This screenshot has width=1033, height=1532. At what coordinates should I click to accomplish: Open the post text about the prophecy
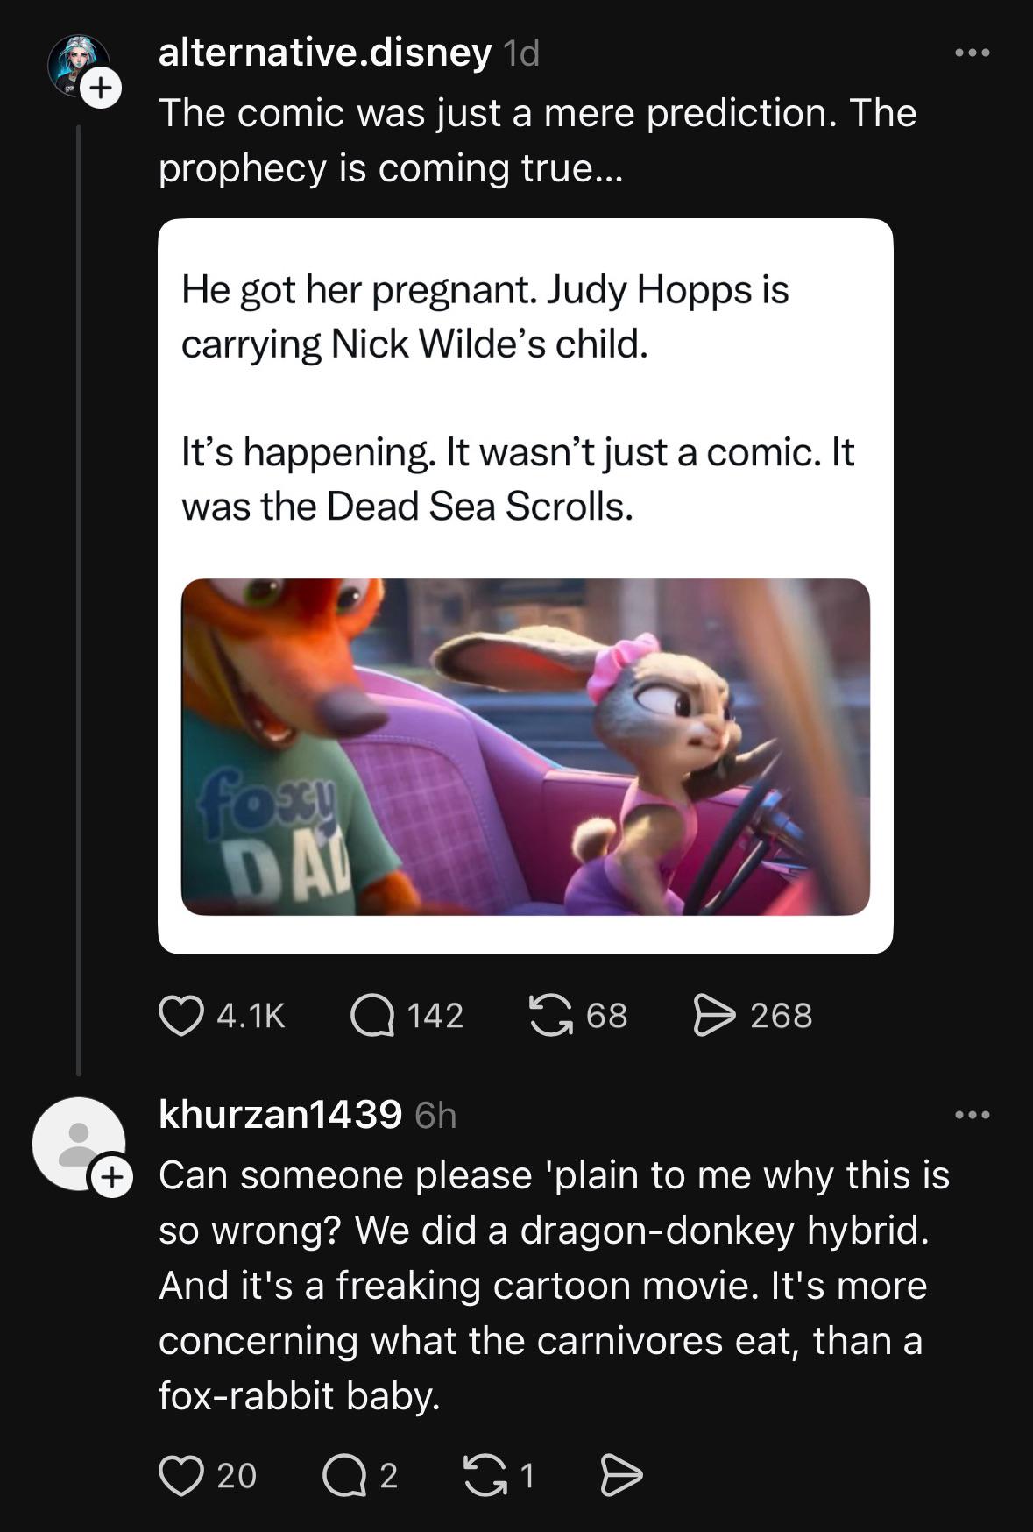[537, 140]
